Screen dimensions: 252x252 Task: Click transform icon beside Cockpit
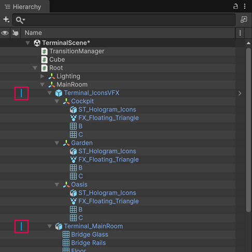pos(66,101)
